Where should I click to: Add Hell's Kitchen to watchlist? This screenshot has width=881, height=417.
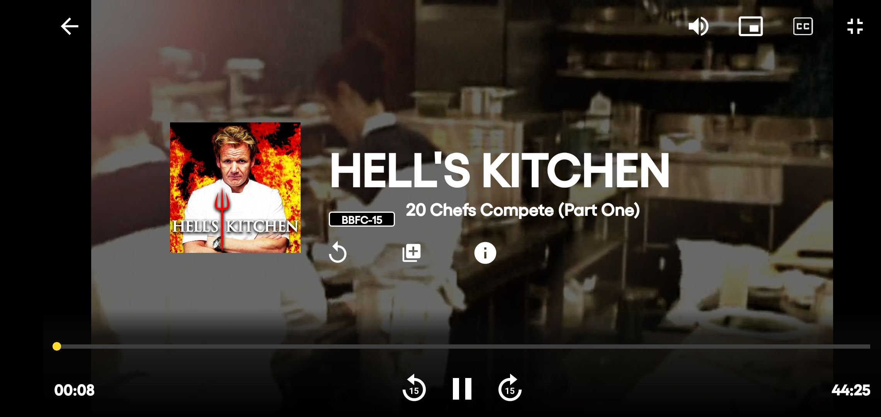click(412, 253)
